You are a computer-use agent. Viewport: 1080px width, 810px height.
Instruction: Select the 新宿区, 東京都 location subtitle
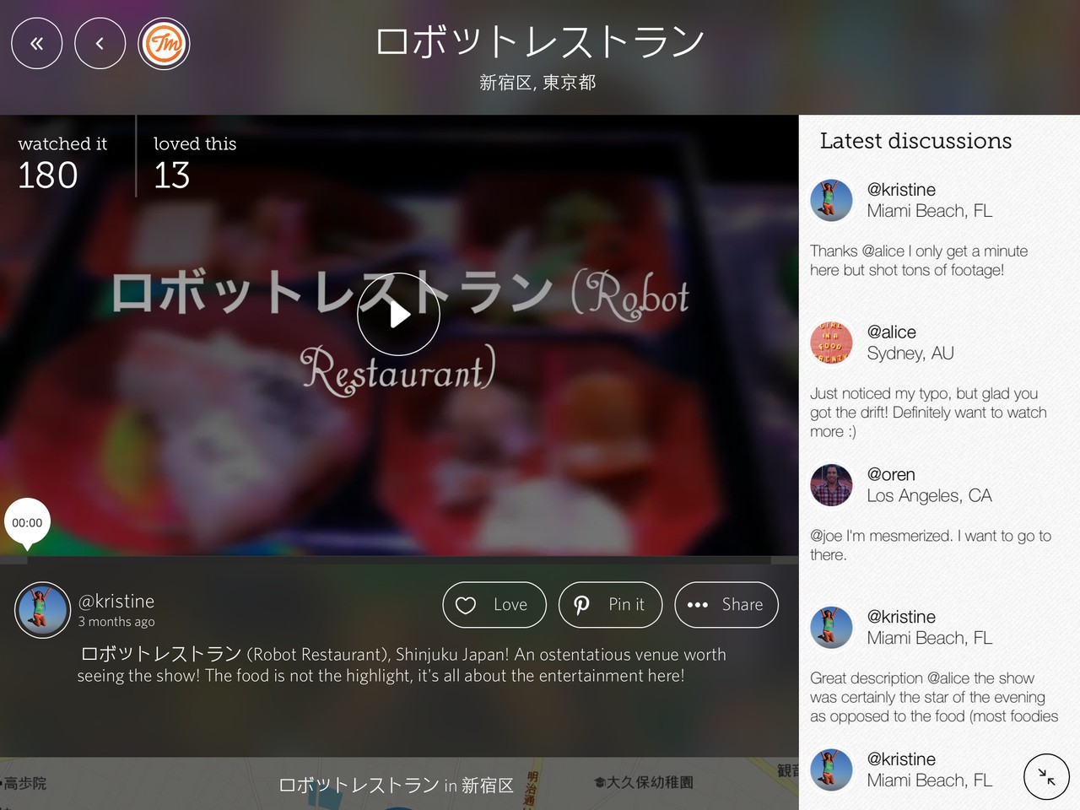click(538, 83)
